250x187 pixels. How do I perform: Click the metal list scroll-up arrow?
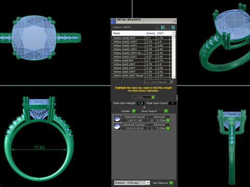pyautogui.click(x=173, y=33)
